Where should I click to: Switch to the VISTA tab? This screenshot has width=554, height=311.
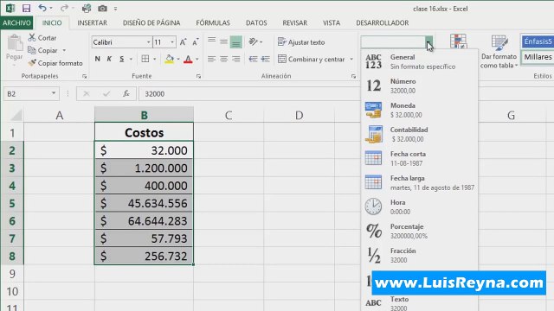tap(332, 23)
